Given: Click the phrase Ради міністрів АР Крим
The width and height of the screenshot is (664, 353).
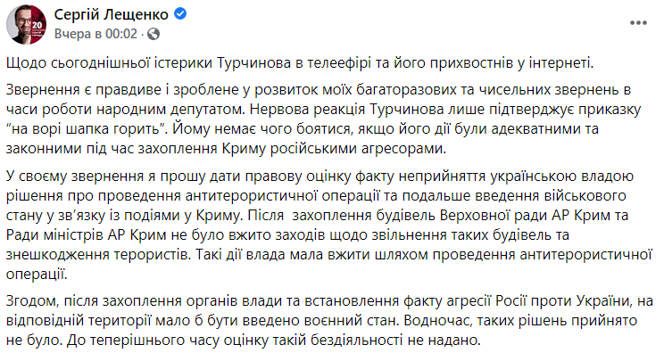Looking at the screenshot, I should [87, 234].
